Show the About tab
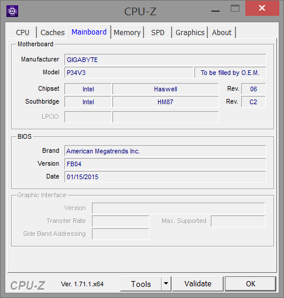The width and height of the screenshot is (284, 298). pos(222,32)
